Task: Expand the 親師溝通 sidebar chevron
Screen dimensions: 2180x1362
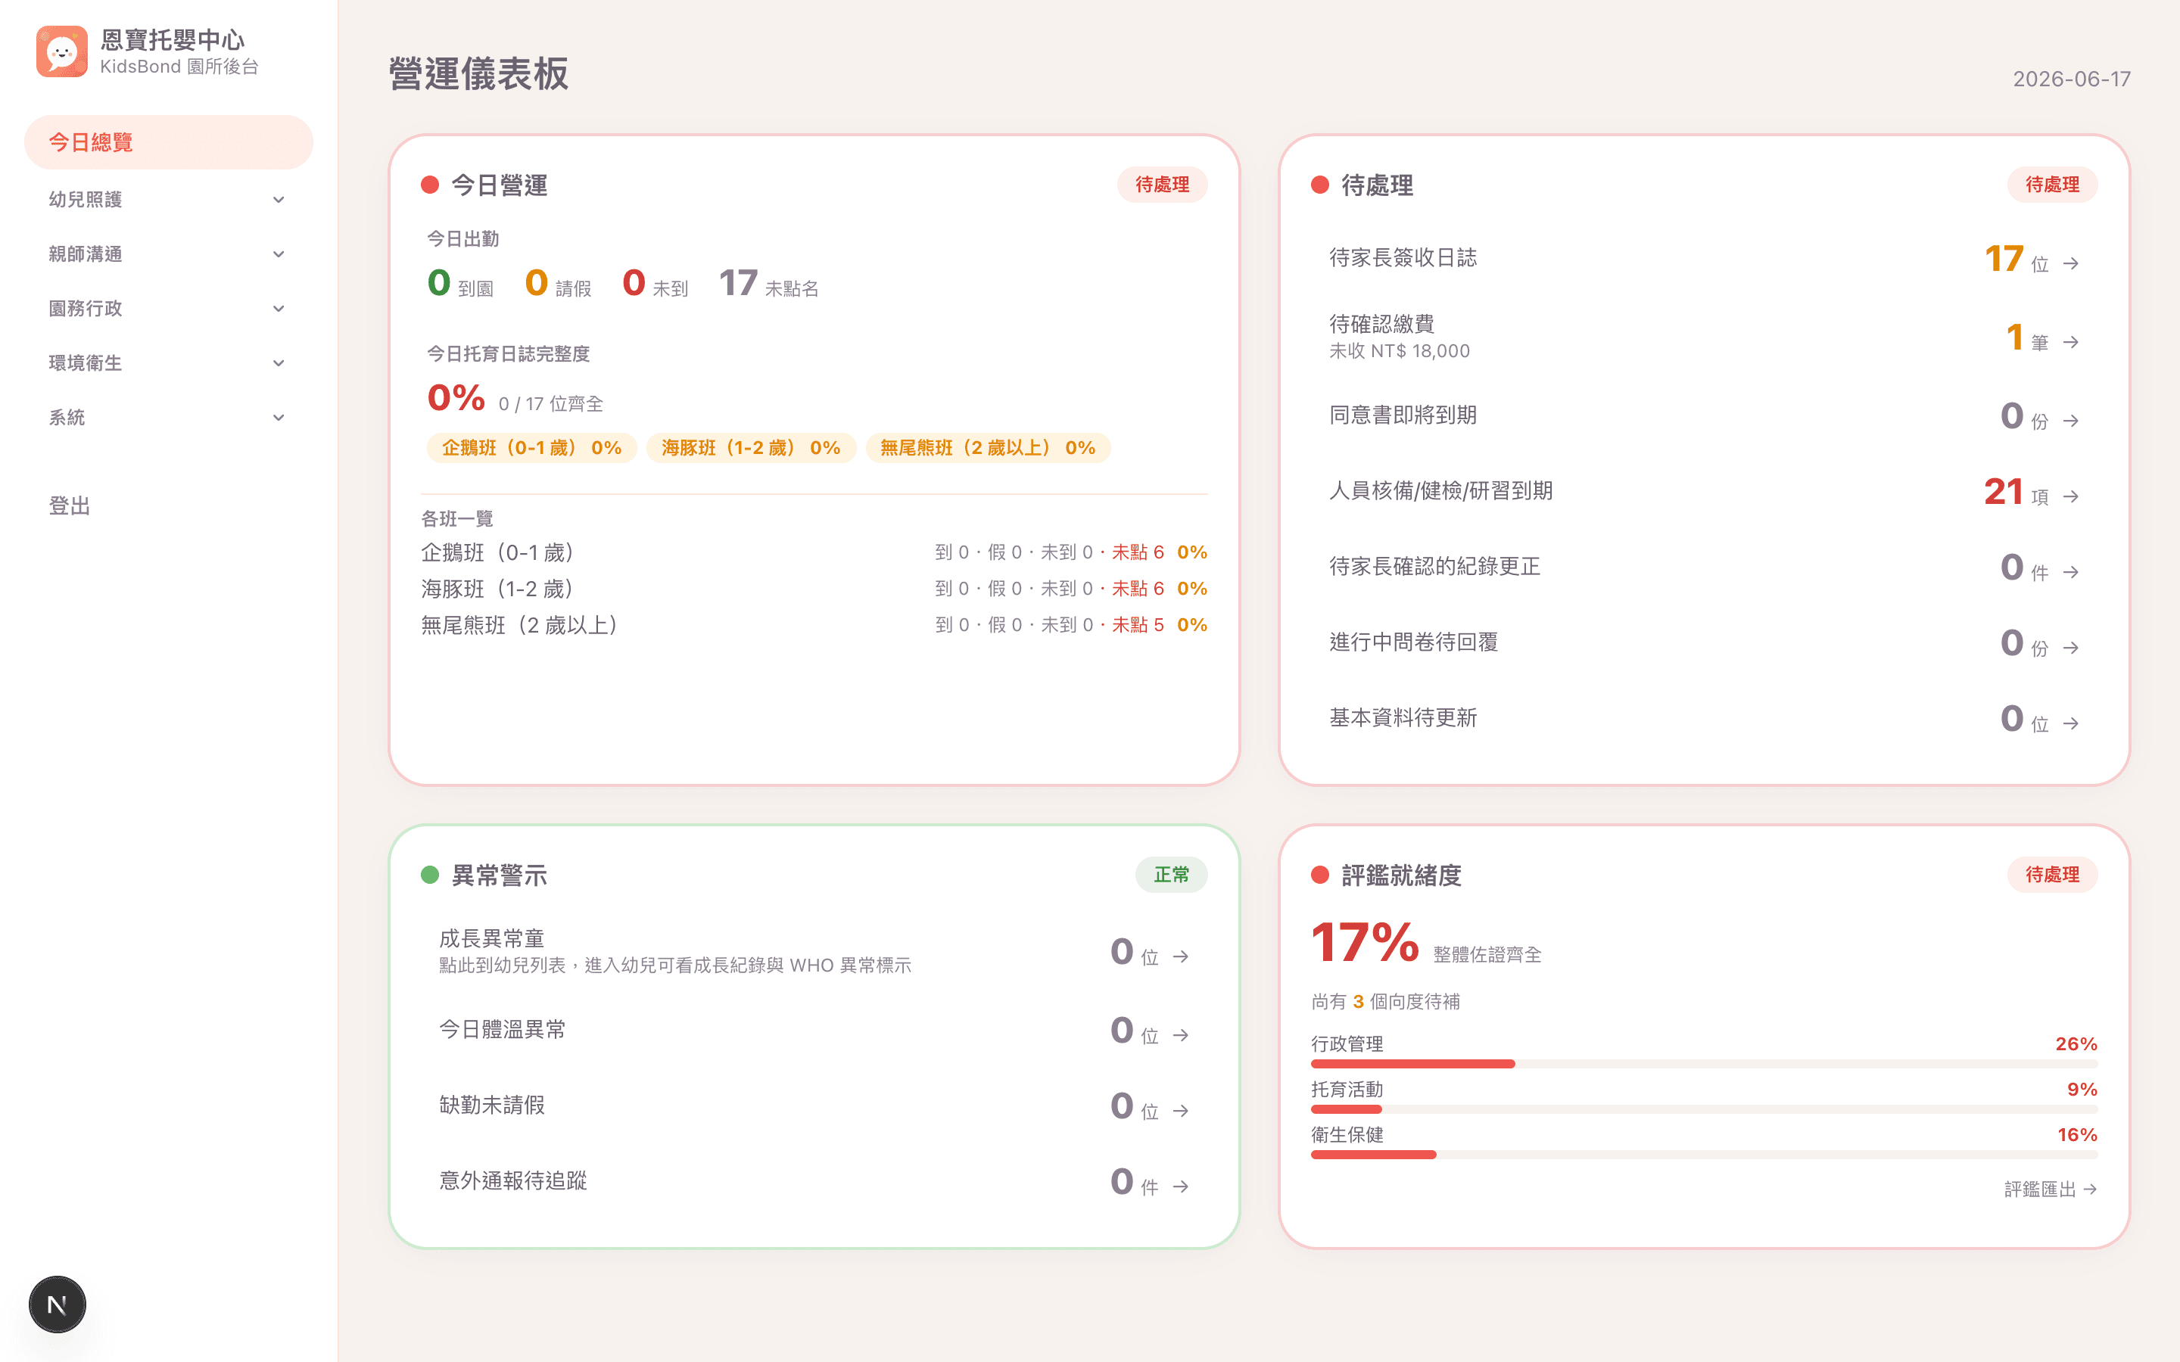Action: (x=279, y=254)
